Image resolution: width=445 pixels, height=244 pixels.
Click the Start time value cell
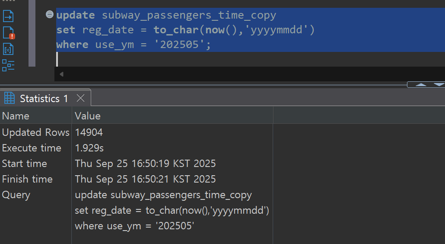[x=145, y=164]
